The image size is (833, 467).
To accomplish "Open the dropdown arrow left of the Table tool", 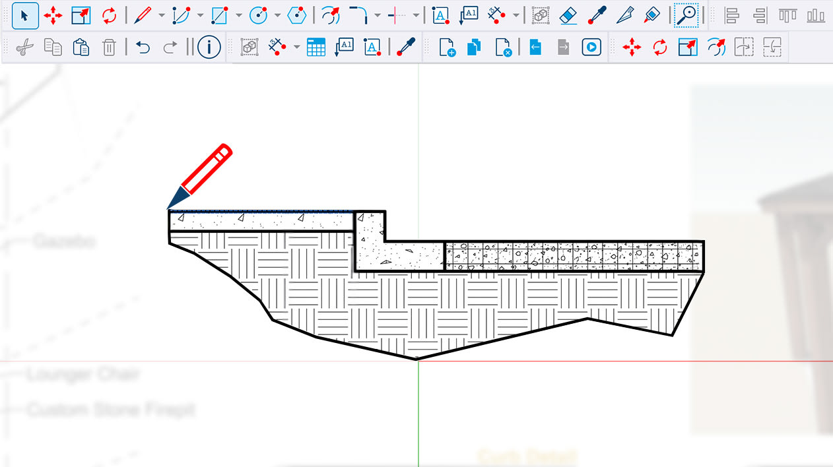I will pos(296,47).
